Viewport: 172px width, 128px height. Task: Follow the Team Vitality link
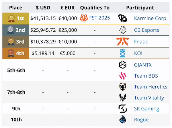tap(149, 98)
